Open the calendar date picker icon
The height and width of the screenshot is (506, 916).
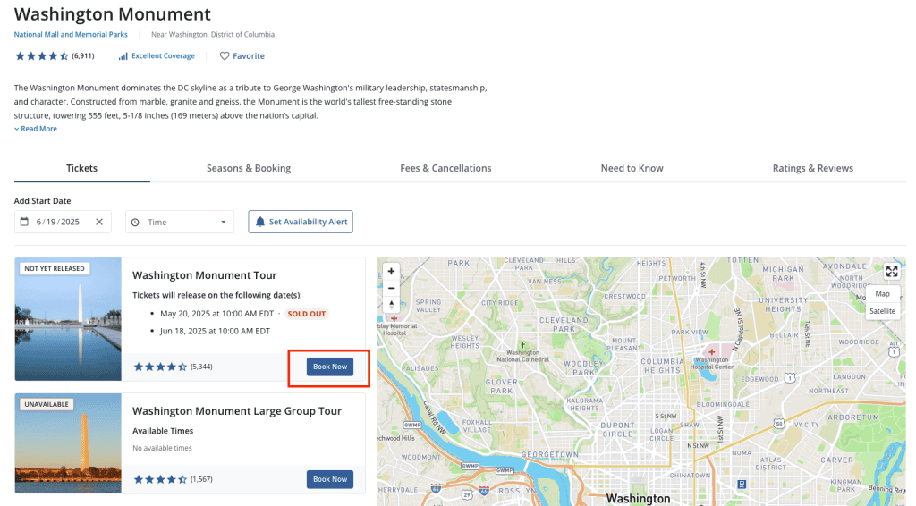tap(25, 222)
